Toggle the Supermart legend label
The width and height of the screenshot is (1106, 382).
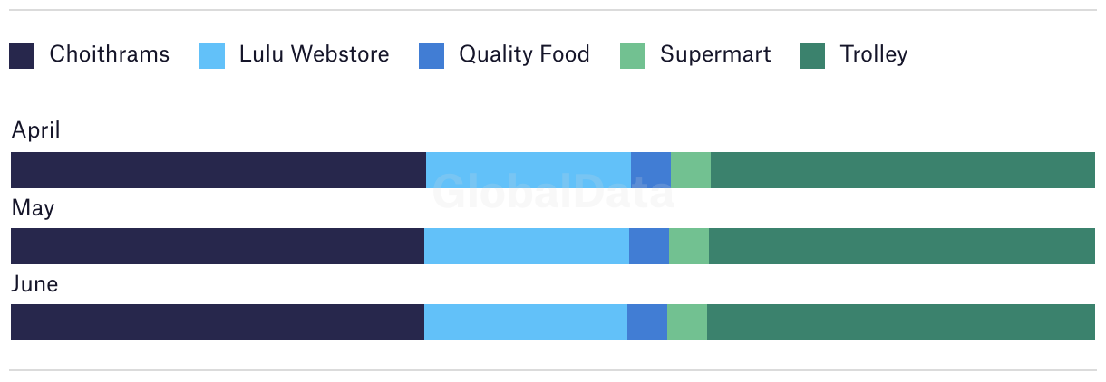point(716,55)
